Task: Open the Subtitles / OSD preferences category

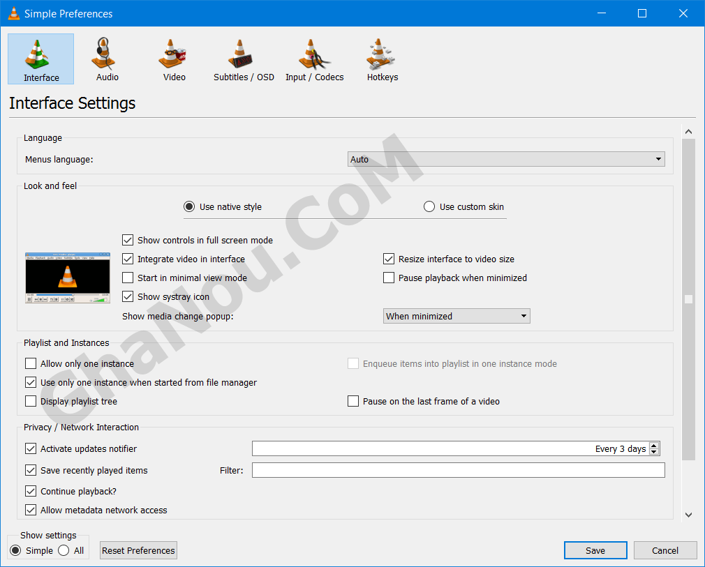Action: tap(244, 59)
